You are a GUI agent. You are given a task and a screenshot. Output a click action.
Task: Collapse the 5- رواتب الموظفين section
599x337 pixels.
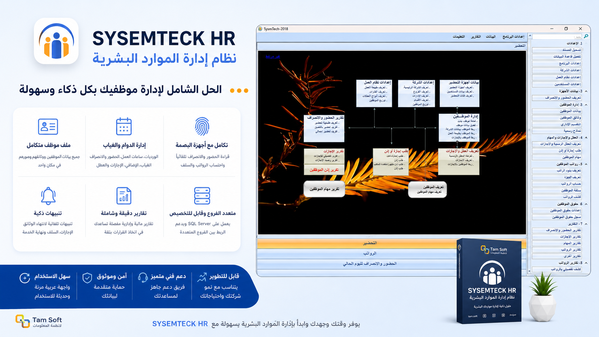[x=586, y=164]
